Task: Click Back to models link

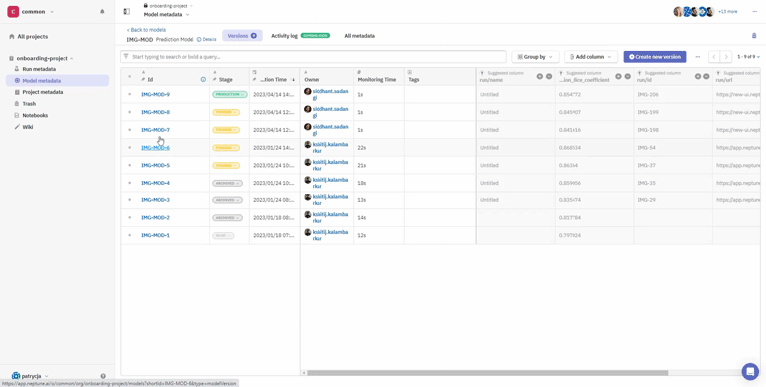Action: [x=146, y=30]
